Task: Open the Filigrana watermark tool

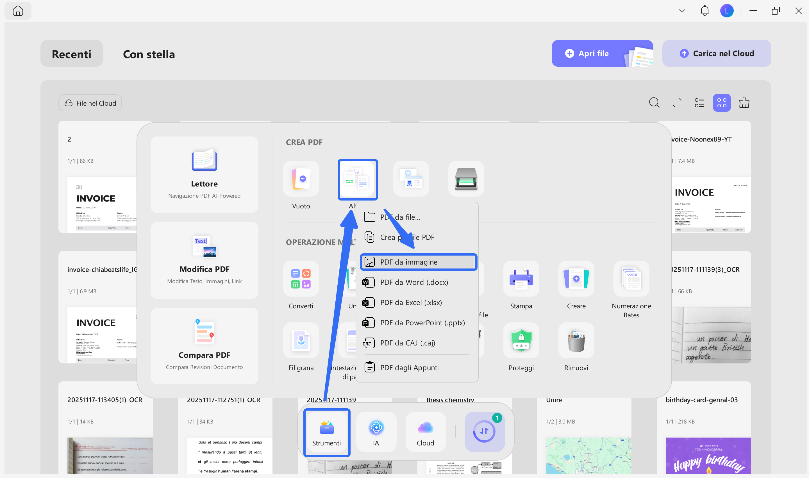Action: point(301,340)
